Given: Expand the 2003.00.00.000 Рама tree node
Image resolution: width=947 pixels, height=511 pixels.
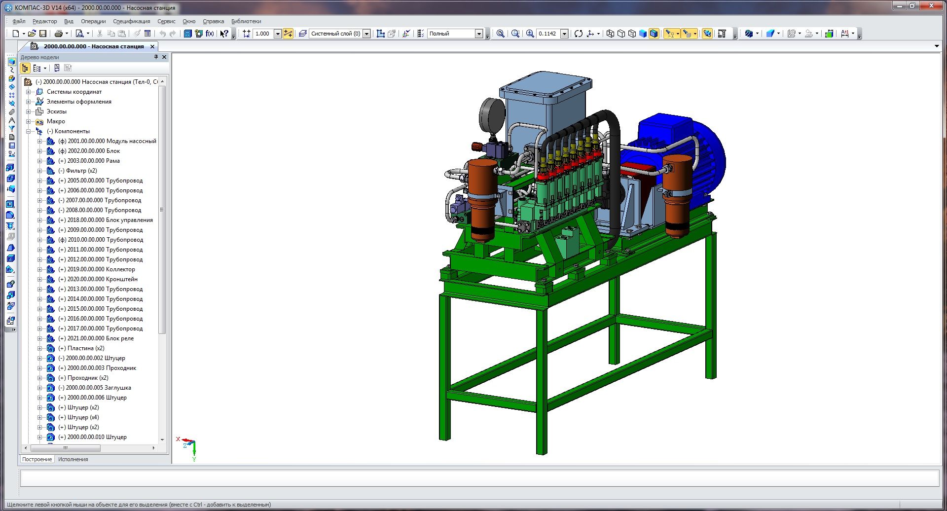Looking at the screenshot, I should pyautogui.click(x=40, y=161).
